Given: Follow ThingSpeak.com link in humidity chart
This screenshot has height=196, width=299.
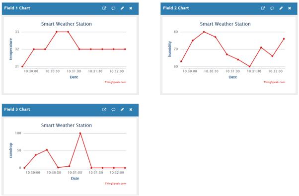Looking at the screenshot, I should click(x=274, y=82).
